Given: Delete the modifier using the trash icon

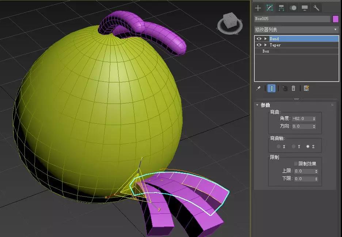Looking at the screenshot, I should pyautogui.click(x=293, y=88).
